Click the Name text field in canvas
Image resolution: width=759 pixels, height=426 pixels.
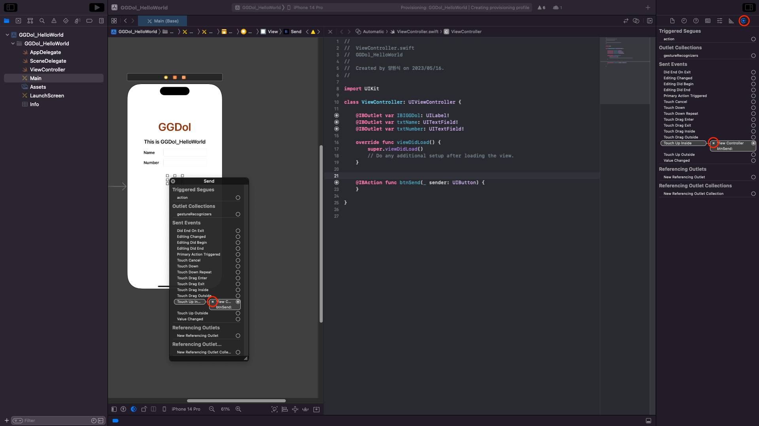click(185, 153)
